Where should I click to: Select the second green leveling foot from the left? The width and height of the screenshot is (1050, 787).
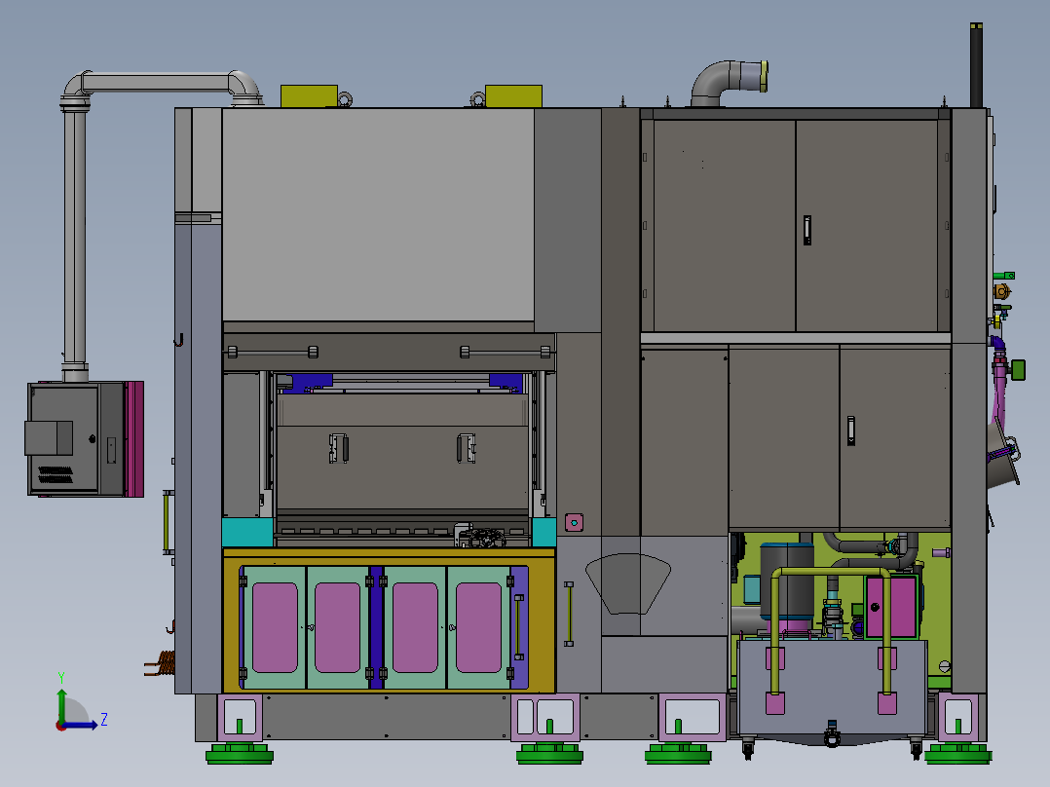549,754
